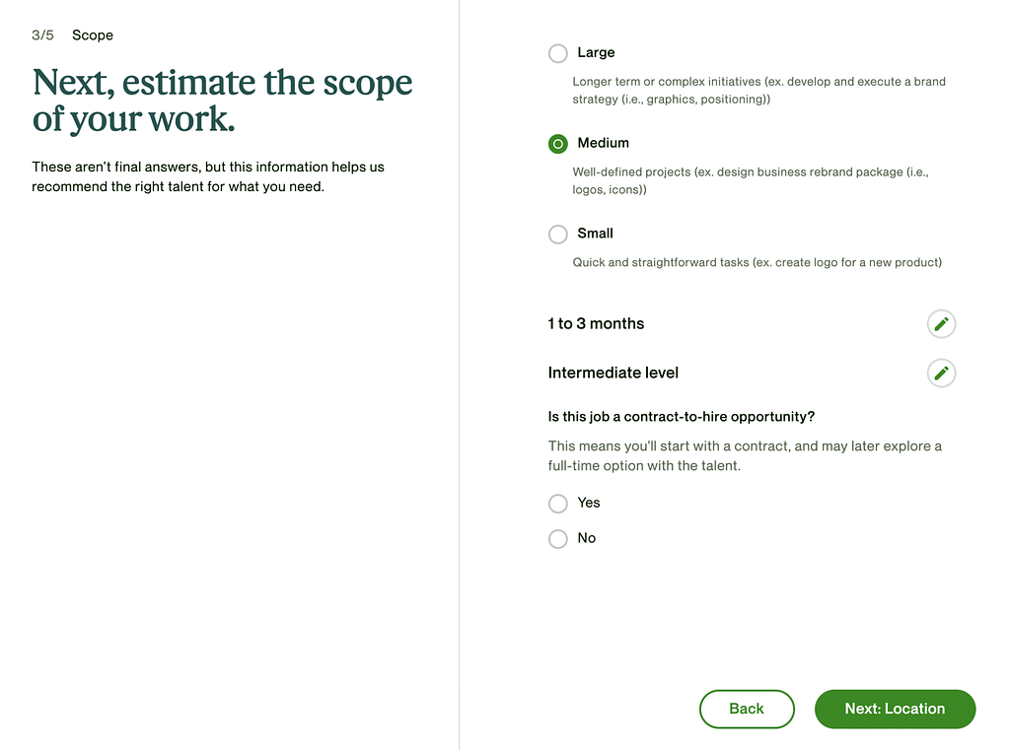The width and height of the screenshot is (1010, 750).
Task: Pick Yes for contract-to-hire opportunity
Action: 558,504
